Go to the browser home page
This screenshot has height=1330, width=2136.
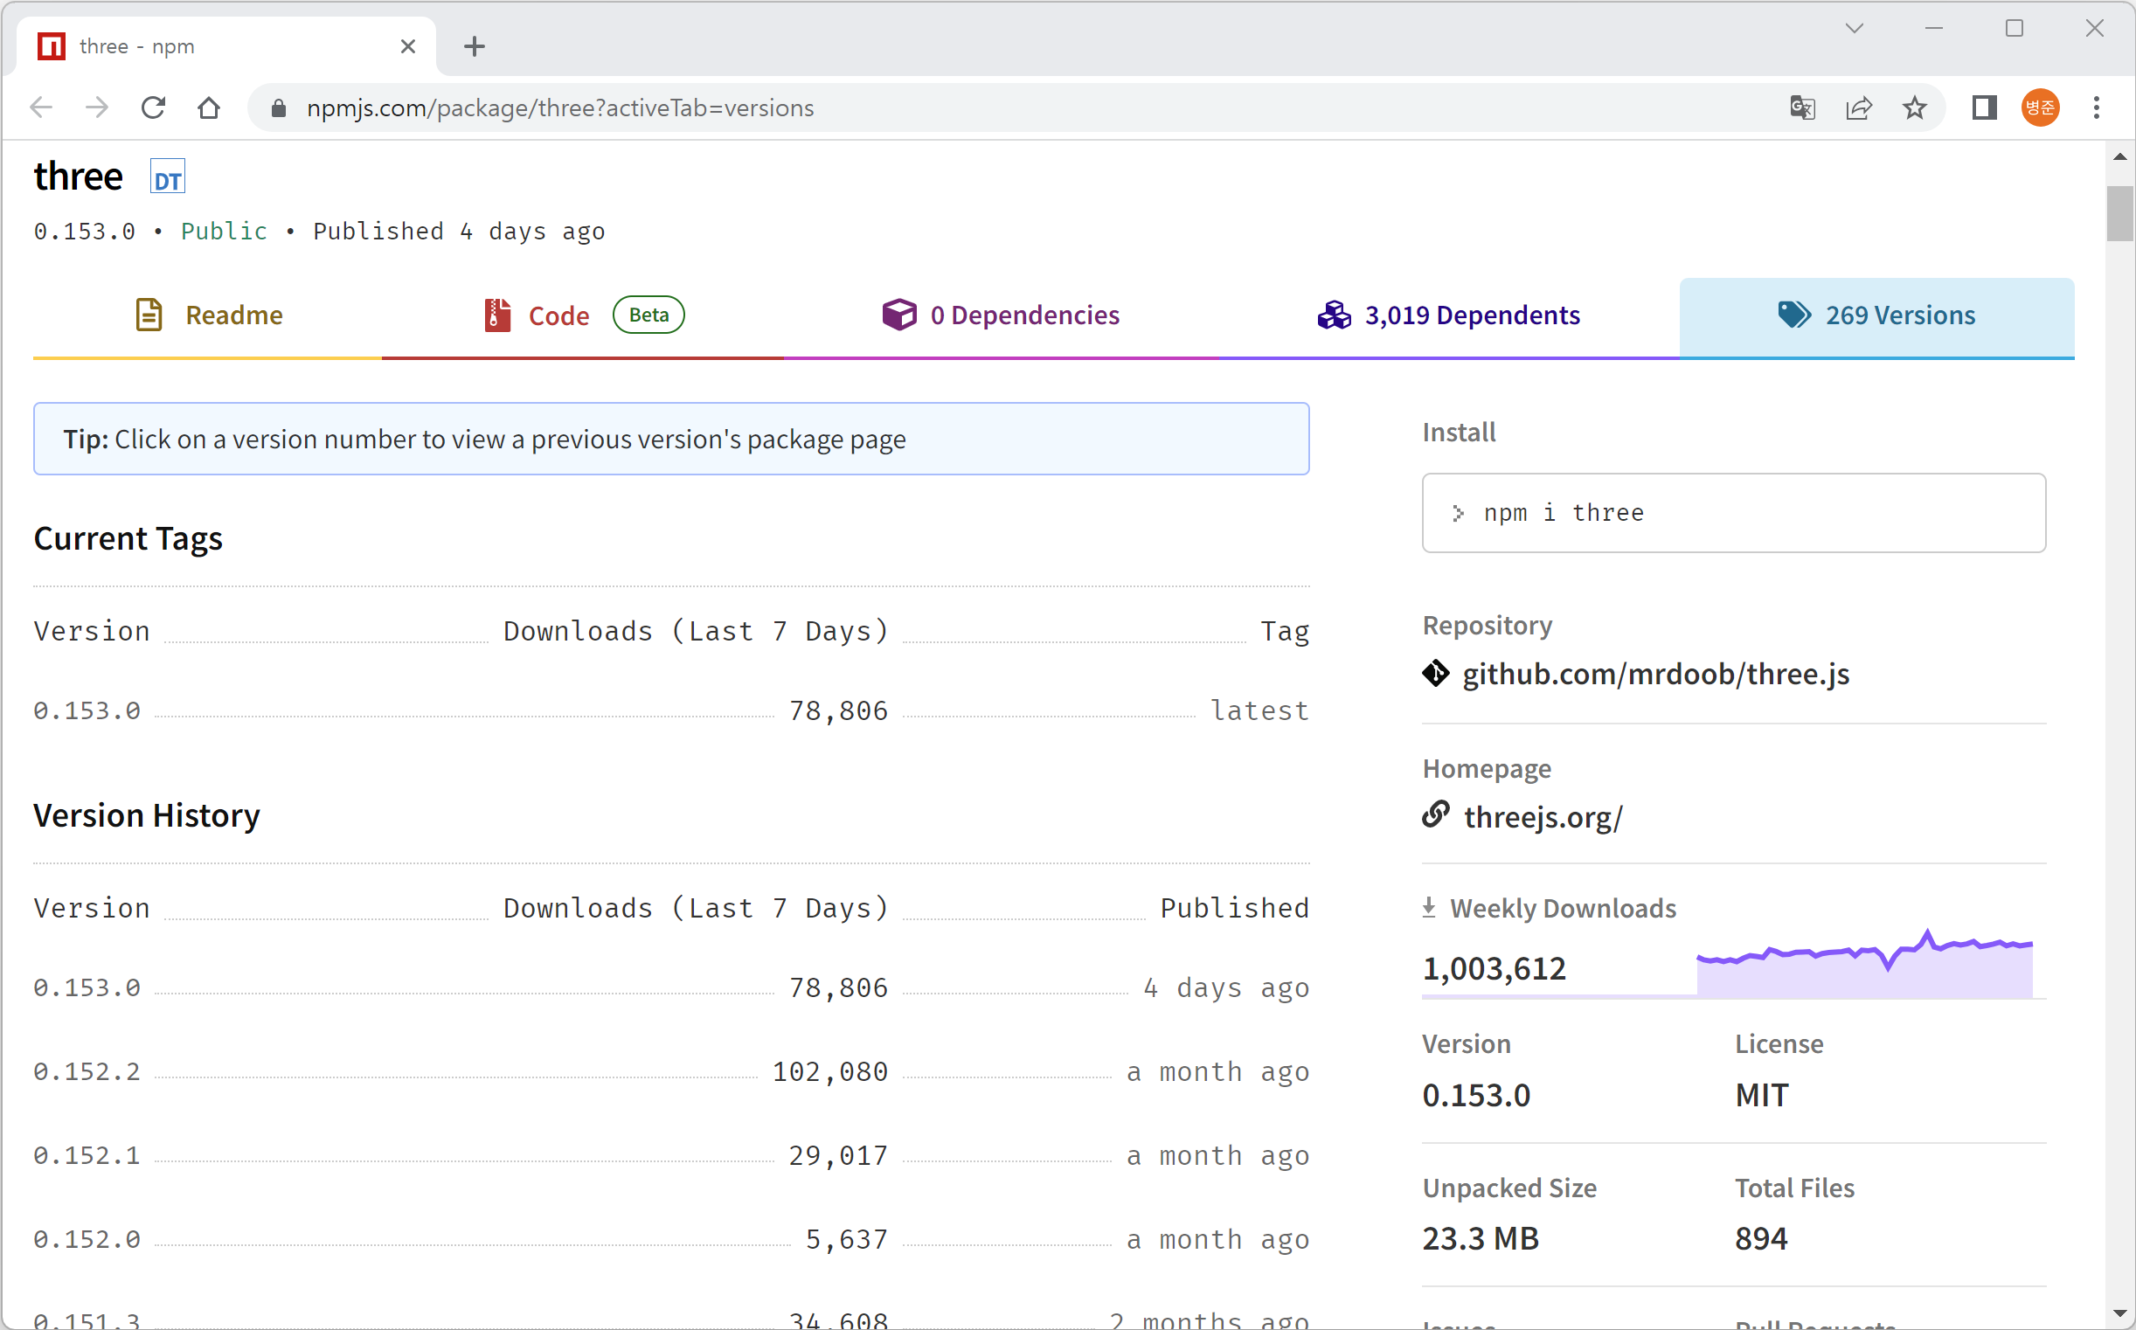[x=209, y=108]
